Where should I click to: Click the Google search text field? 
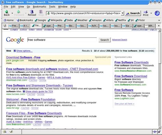coord(62,40)
